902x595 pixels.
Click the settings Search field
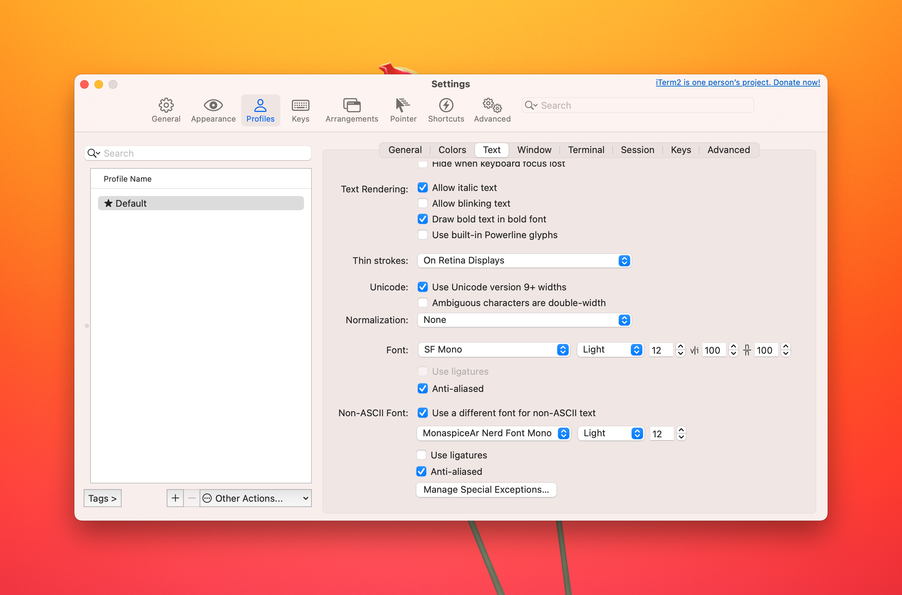tap(637, 105)
